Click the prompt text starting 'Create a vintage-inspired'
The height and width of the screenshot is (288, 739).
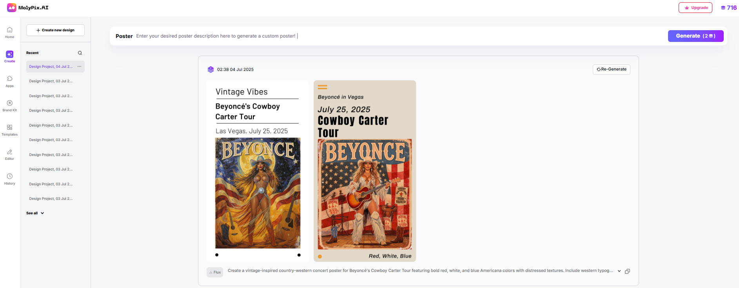pyautogui.click(x=420, y=271)
